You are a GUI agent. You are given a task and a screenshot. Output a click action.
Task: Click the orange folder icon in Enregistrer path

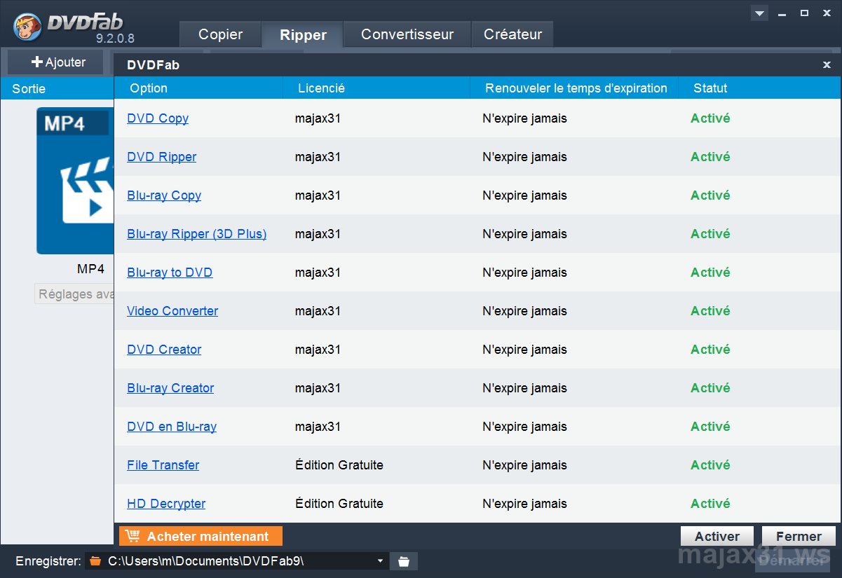click(95, 561)
